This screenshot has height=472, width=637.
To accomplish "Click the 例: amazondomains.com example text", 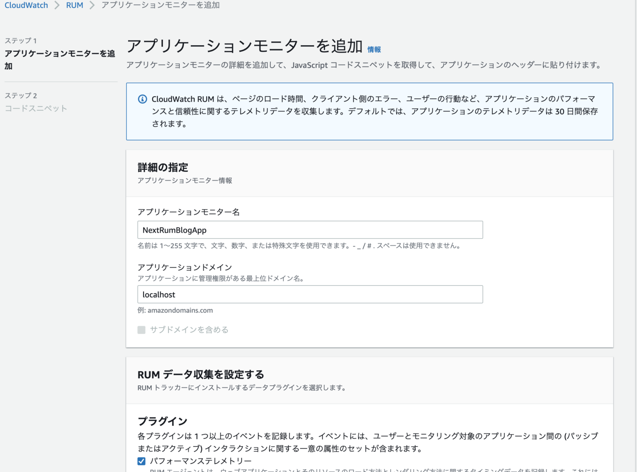I will [x=175, y=310].
